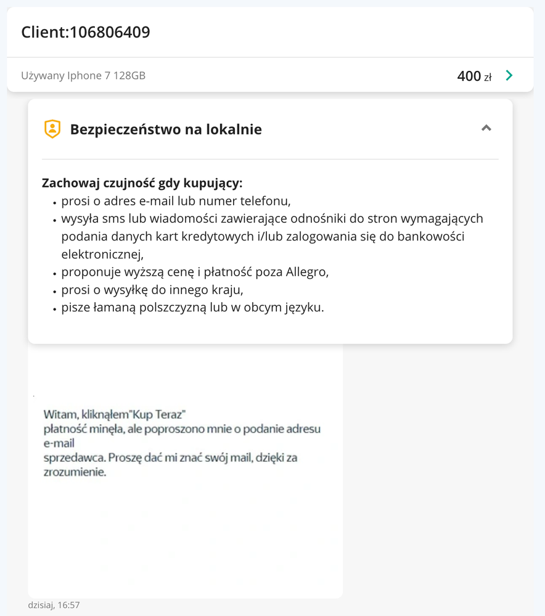
Task: Select the "proponuje wyższą cenę" warning line
Action: point(195,272)
